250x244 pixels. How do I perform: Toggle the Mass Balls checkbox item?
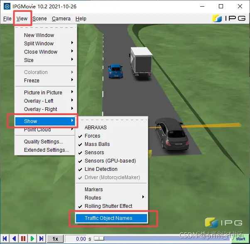111,144
